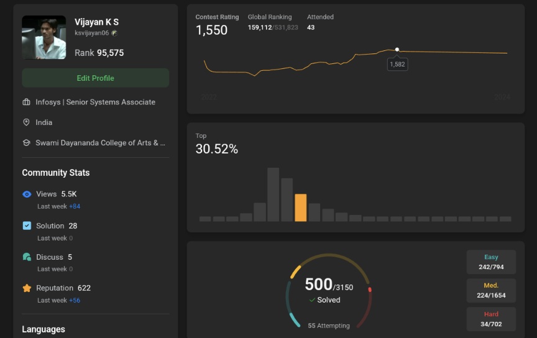Click the highlighted orange bar in the histogram
Image resolution: width=537 pixels, height=338 pixels.
[301, 208]
